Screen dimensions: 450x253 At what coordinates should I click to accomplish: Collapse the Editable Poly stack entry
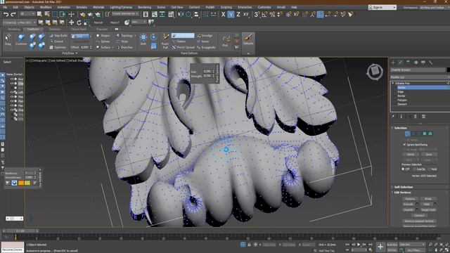point(393,83)
